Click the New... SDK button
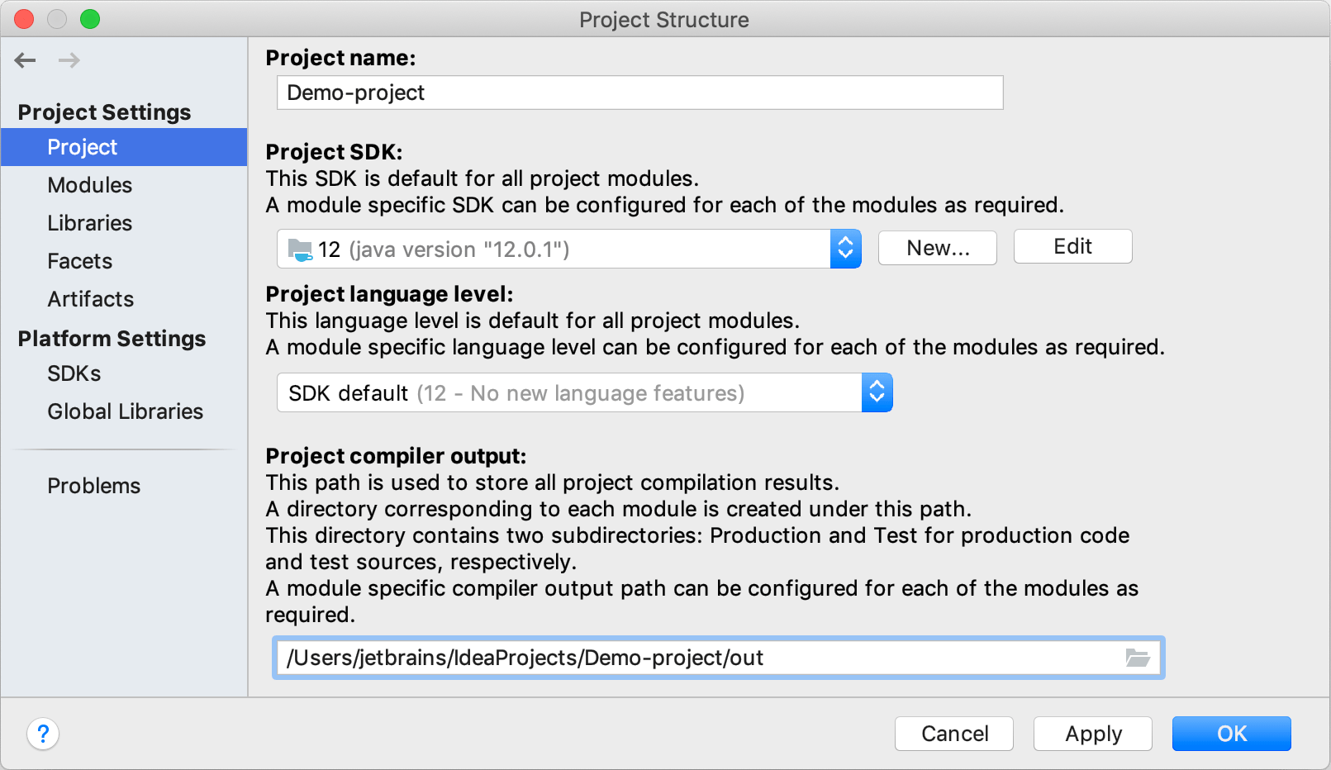This screenshot has width=1331, height=770. (937, 248)
